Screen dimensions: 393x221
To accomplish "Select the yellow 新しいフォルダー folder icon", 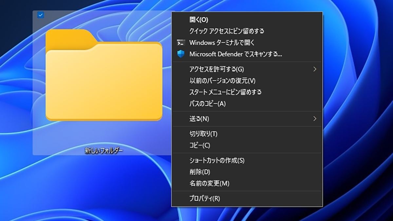I will [104, 75].
